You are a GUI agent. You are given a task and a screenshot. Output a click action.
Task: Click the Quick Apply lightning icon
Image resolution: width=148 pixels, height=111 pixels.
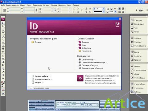pyautogui.click(x=136, y=10)
